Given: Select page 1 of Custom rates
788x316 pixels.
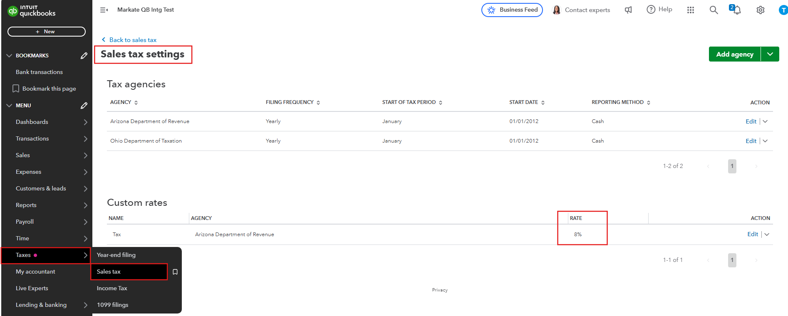Looking at the screenshot, I should click(732, 260).
